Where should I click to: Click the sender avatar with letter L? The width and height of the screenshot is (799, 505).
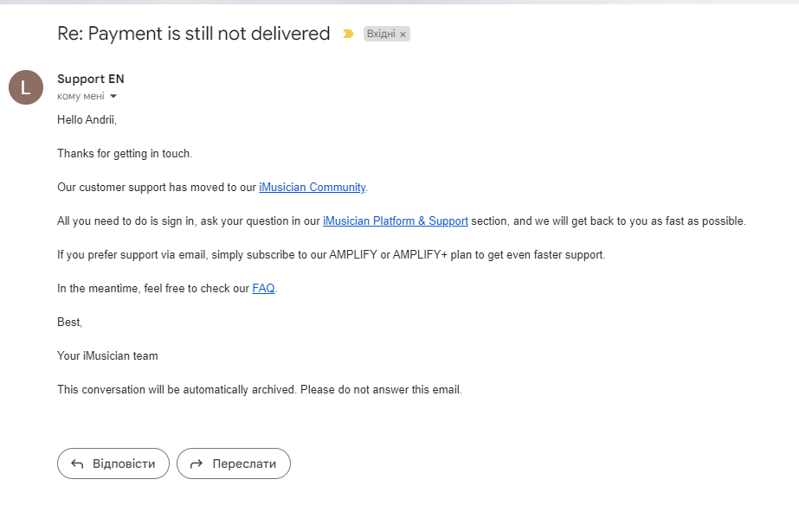(26, 87)
